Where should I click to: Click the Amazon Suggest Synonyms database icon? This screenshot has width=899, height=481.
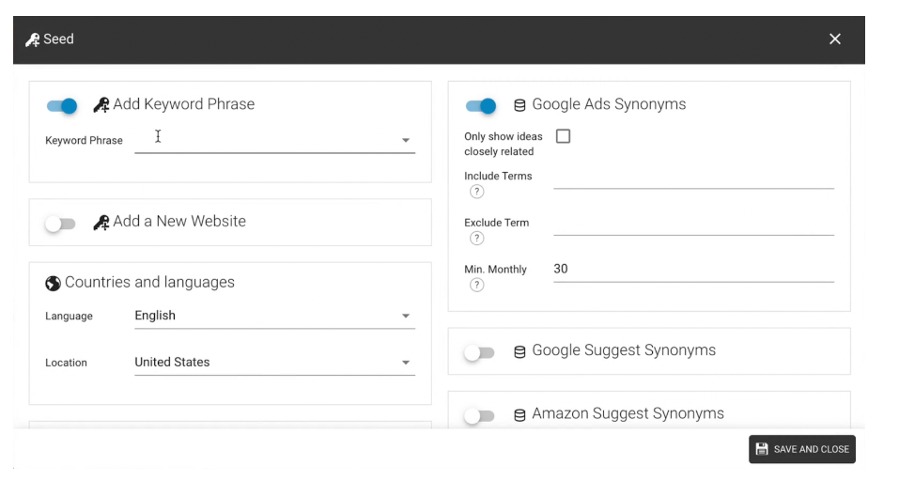(x=519, y=414)
